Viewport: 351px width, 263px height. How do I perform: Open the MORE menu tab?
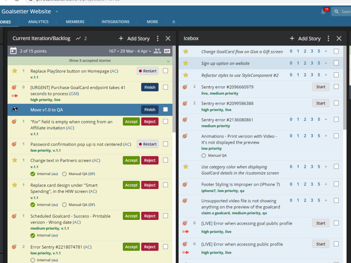(152, 22)
